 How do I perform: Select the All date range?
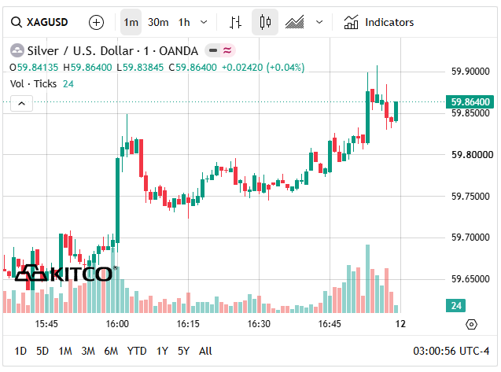point(205,352)
